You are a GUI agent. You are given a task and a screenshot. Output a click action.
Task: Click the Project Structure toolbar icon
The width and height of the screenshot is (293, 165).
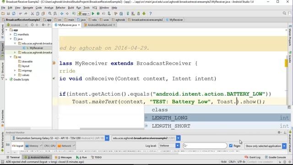point(121,13)
